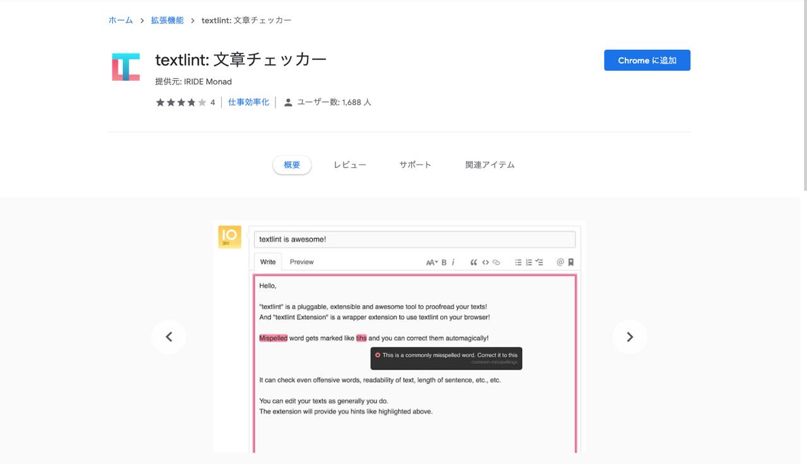Open the 仕事効率化 category link
The image size is (807, 464).
(248, 101)
